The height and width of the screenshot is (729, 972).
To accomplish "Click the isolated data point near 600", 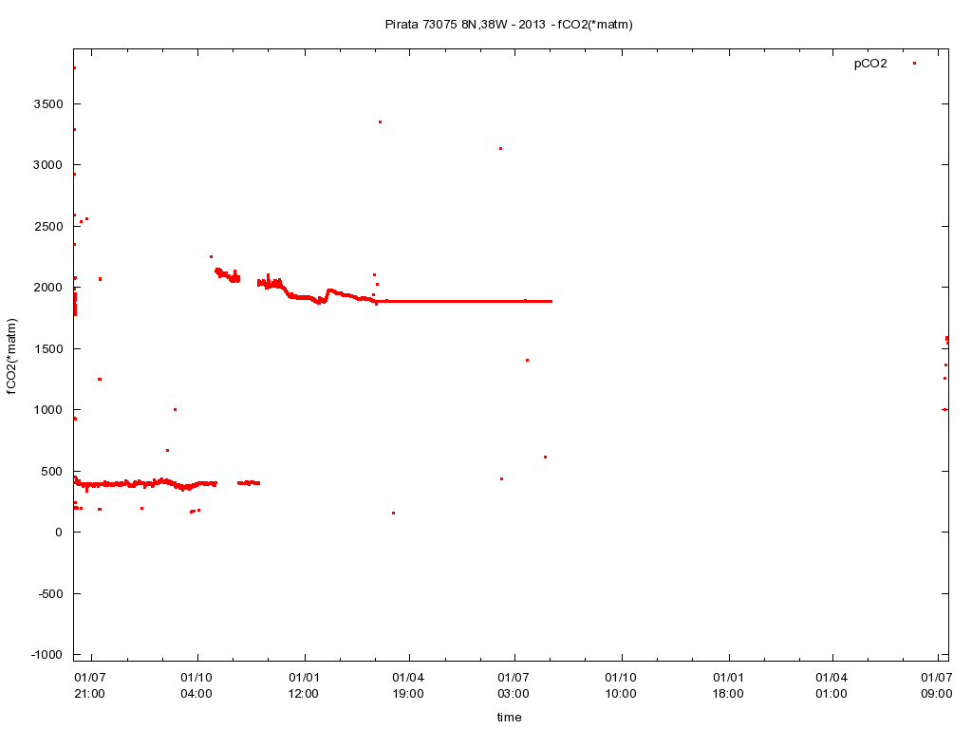I will (545, 457).
